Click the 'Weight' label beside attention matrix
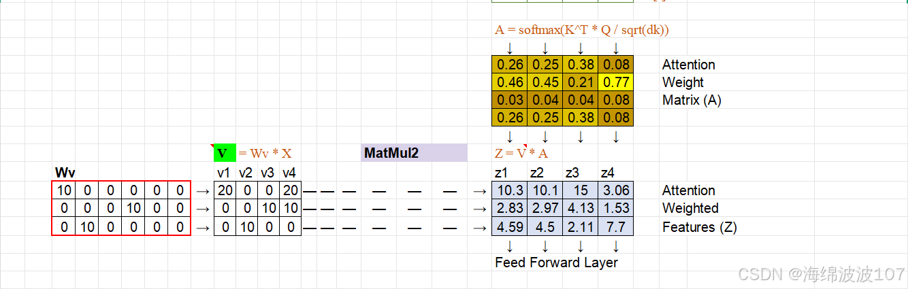 (x=683, y=83)
